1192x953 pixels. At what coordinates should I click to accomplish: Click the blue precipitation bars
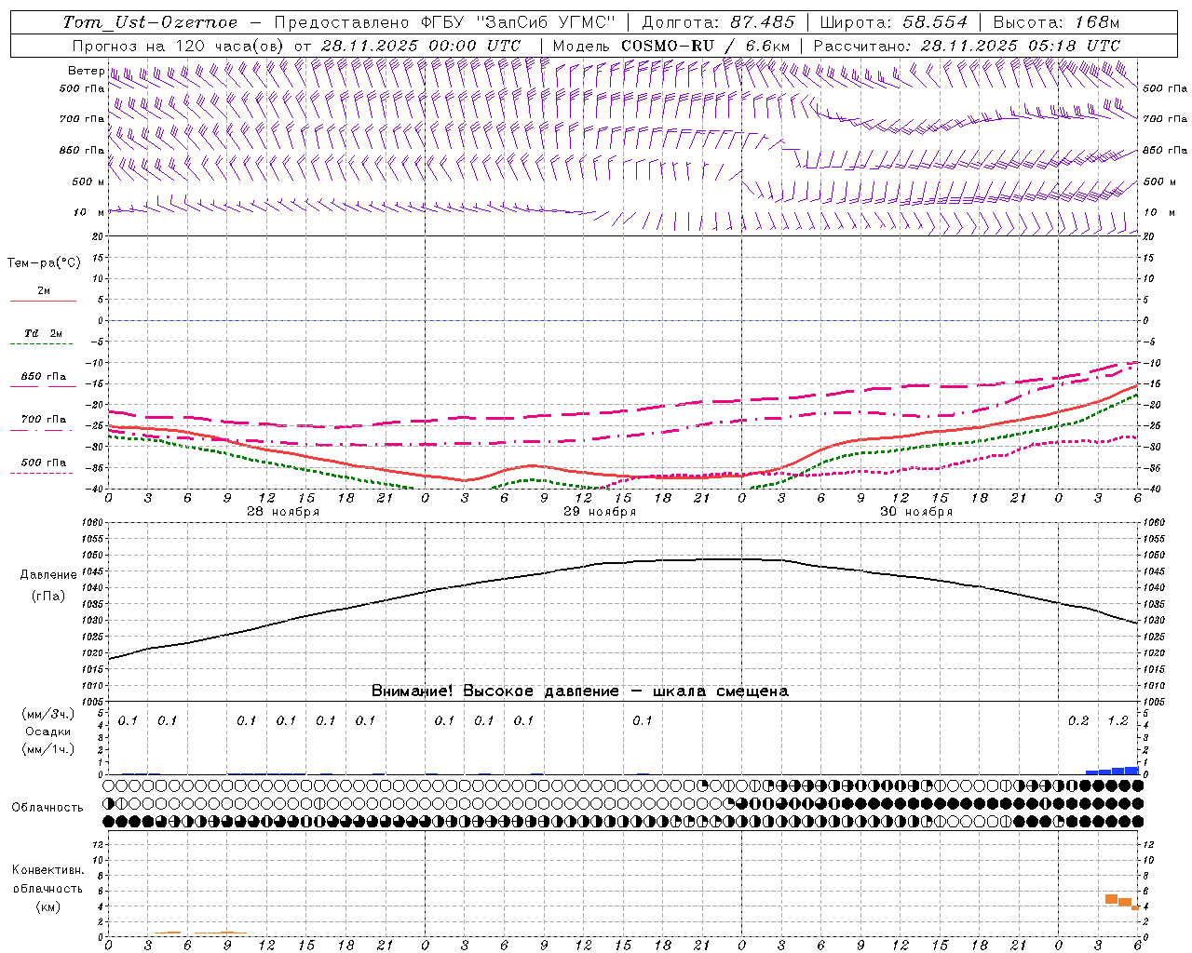(1112, 771)
